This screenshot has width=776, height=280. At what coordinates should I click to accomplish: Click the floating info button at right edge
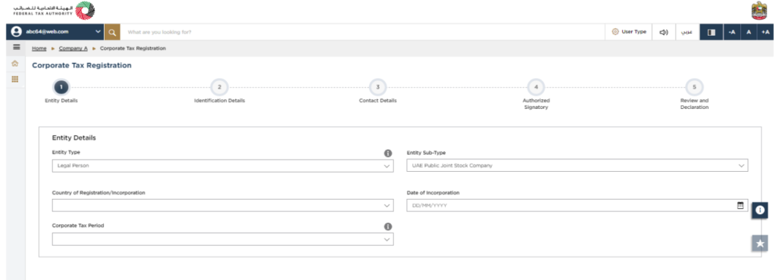click(759, 210)
